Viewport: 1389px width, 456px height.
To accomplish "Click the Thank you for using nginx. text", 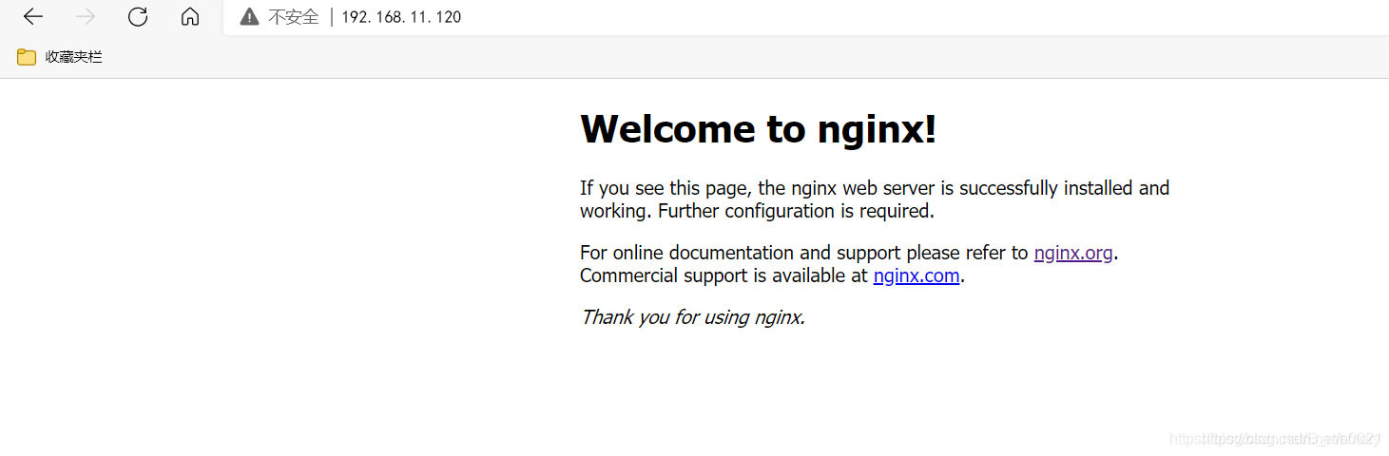I will click(693, 317).
